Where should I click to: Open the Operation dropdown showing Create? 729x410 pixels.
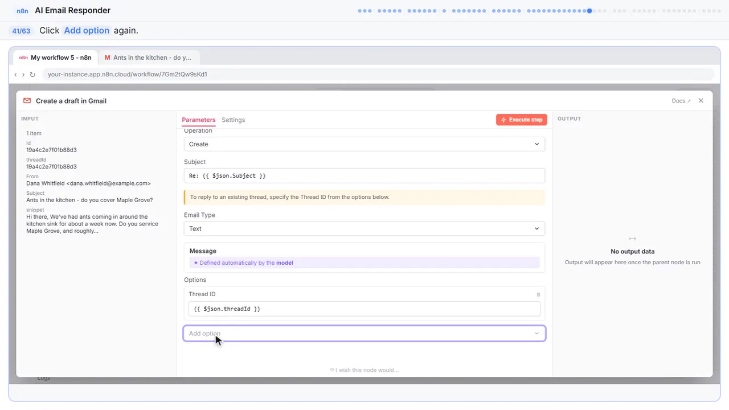pos(364,144)
